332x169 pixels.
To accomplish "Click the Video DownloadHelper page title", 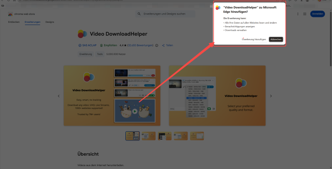I will (x=119, y=34).
